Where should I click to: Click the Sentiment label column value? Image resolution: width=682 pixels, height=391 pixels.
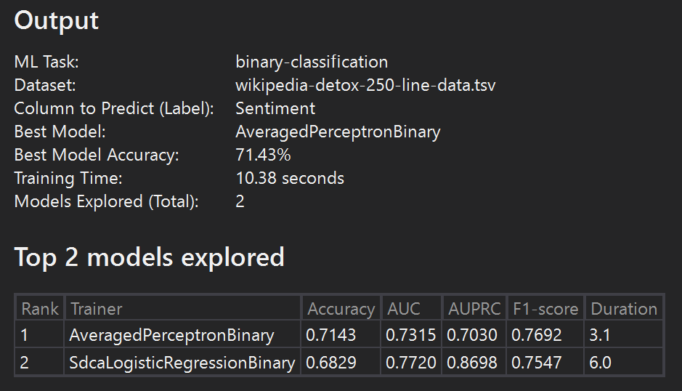click(x=275, y=108)
